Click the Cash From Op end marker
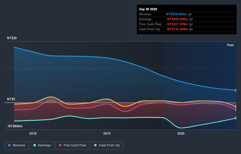241x154 pixels. click(236, 107)
